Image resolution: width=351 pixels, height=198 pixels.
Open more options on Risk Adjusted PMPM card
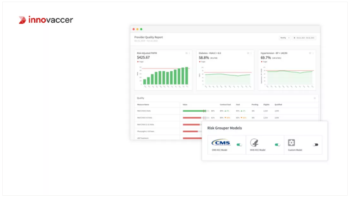click(x=189, y=53)
